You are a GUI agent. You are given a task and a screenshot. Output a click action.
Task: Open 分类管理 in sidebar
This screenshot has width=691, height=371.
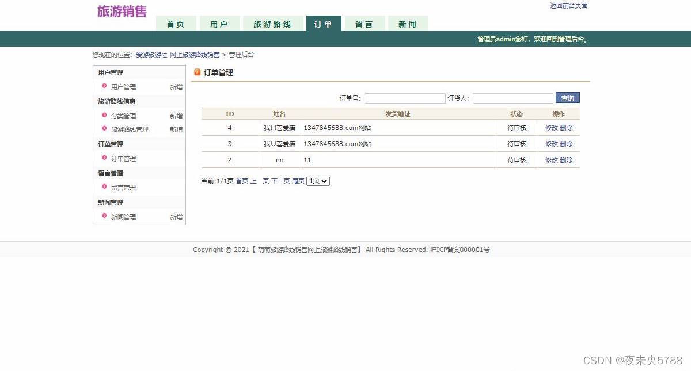click(x=124, y=116)
